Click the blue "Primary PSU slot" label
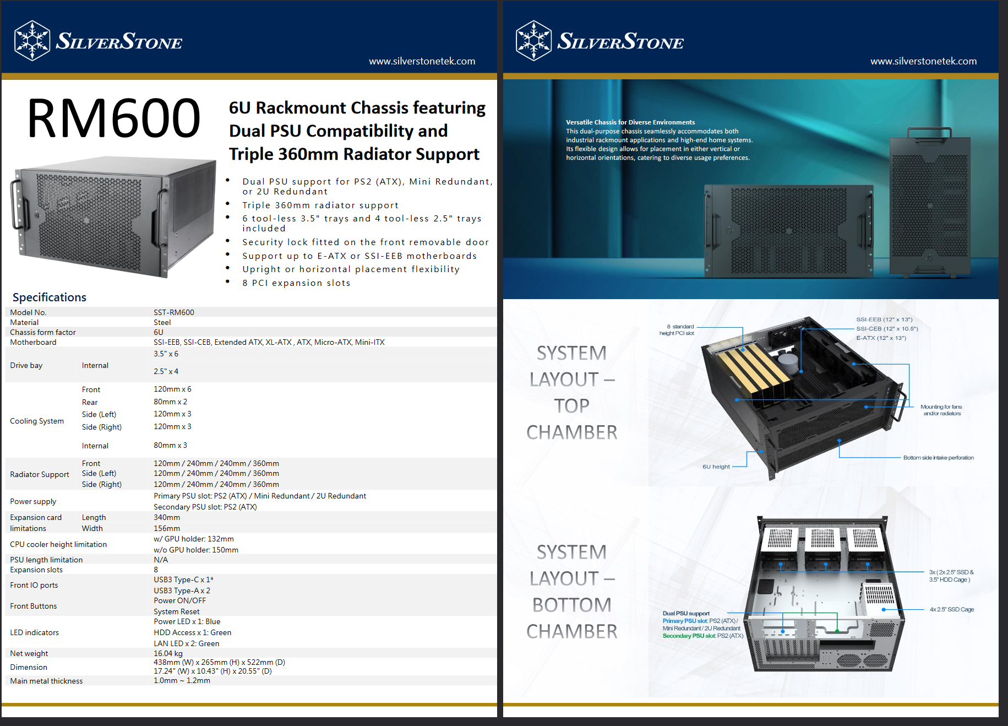 pyautogui.click(x=685, y=621)
